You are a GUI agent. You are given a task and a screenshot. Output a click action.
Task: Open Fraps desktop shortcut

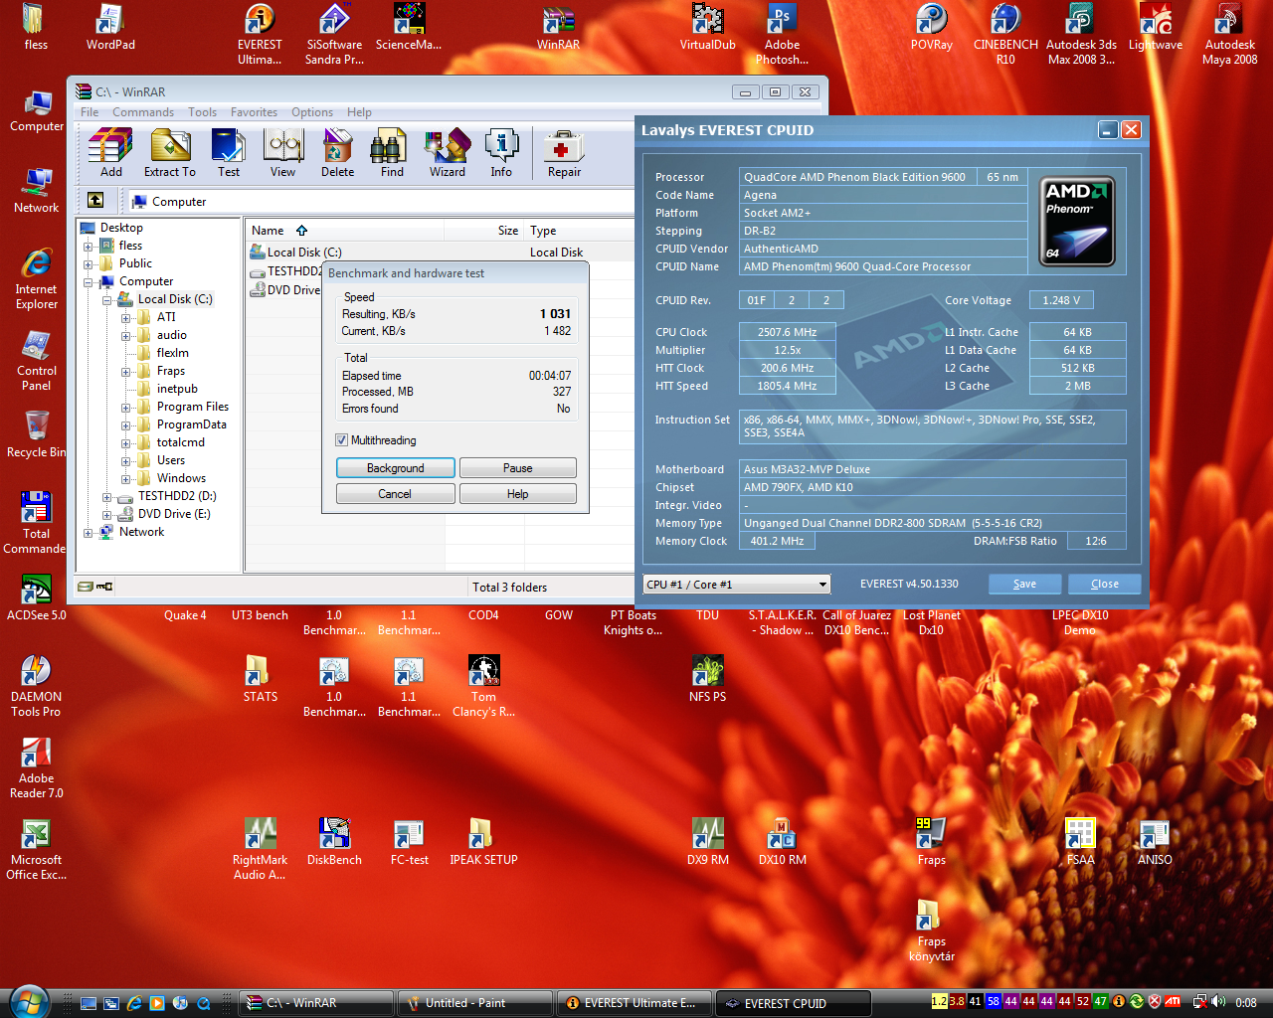click(x=931, y=841)
